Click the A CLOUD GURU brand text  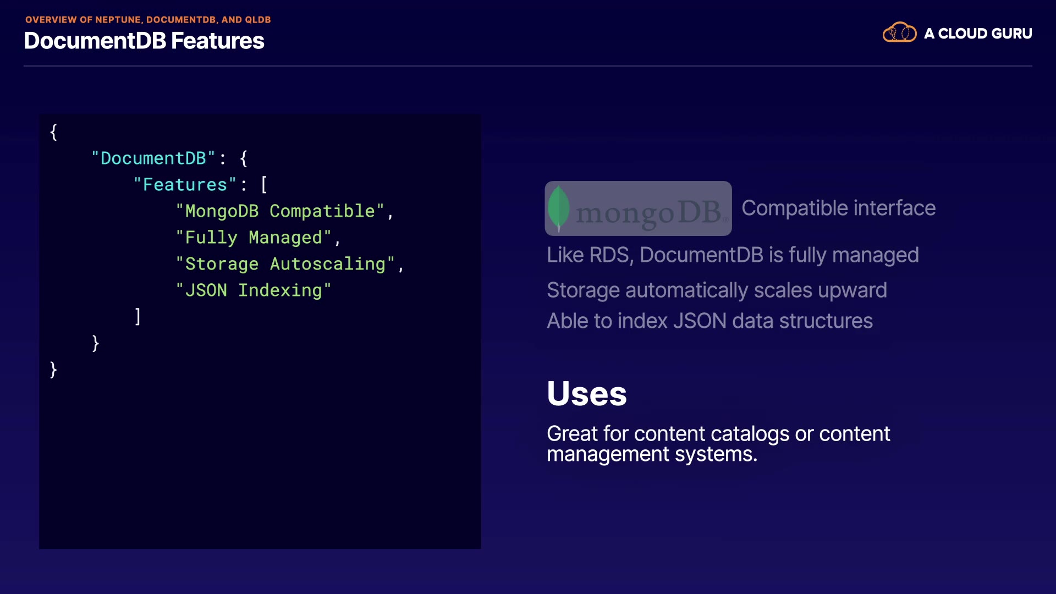[977, 34]
